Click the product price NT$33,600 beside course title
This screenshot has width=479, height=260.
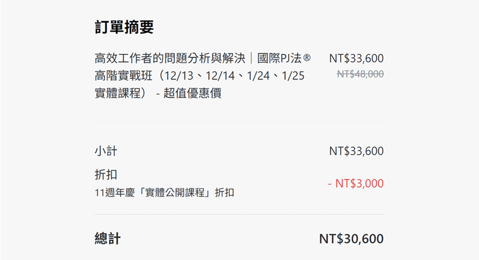point(356,59)
